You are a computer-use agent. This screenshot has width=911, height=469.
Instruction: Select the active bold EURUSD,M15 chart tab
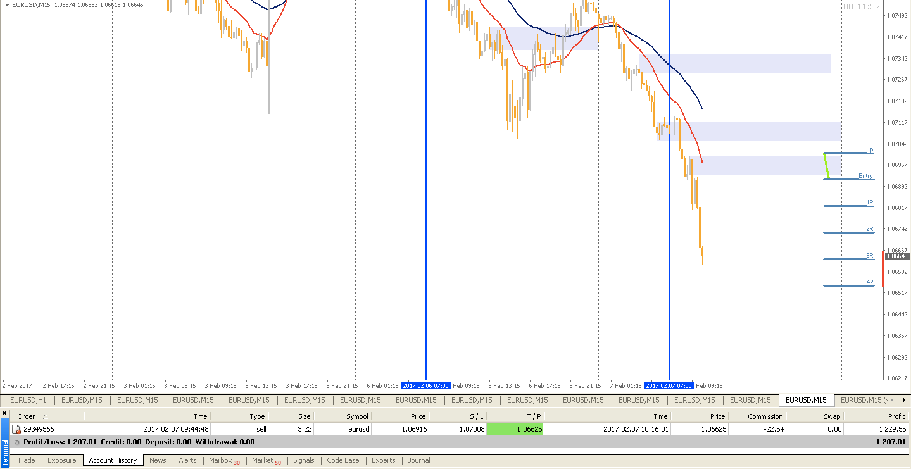click(807, 400)
